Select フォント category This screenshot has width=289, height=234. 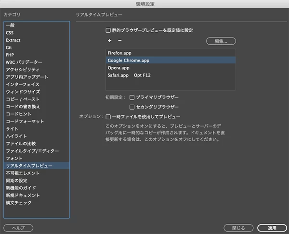tap(37, 158)
